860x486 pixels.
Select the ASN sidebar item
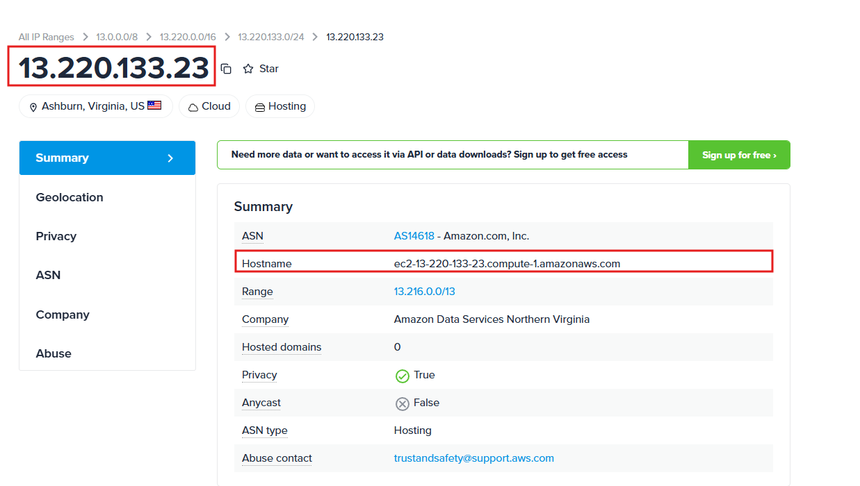pyautogui.click(x=48, y=275)
